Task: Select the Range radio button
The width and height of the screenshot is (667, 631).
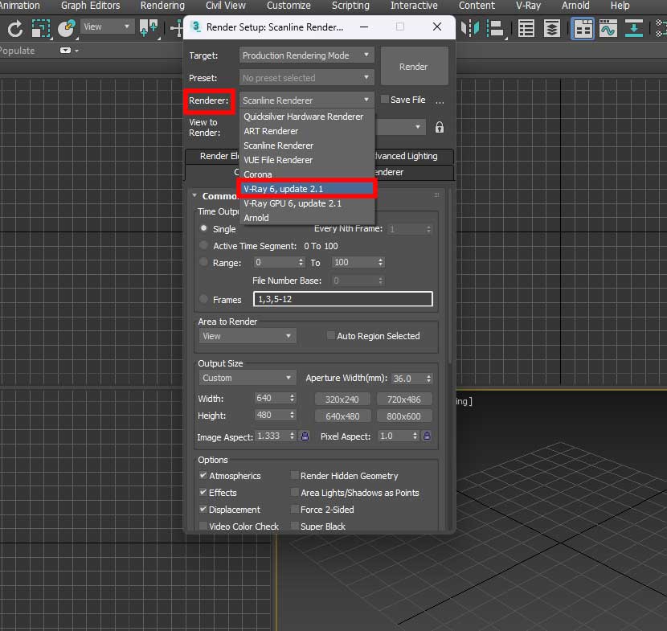Action: point(204,262)
